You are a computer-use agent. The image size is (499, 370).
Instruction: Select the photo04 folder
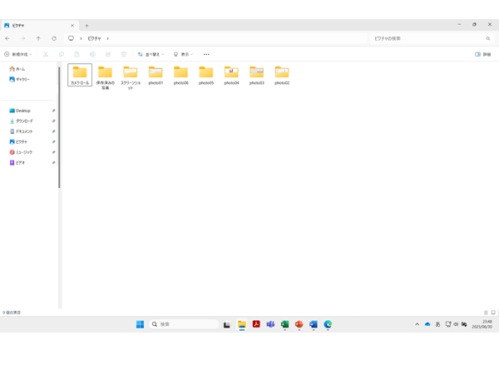click(x=231, y=75)
